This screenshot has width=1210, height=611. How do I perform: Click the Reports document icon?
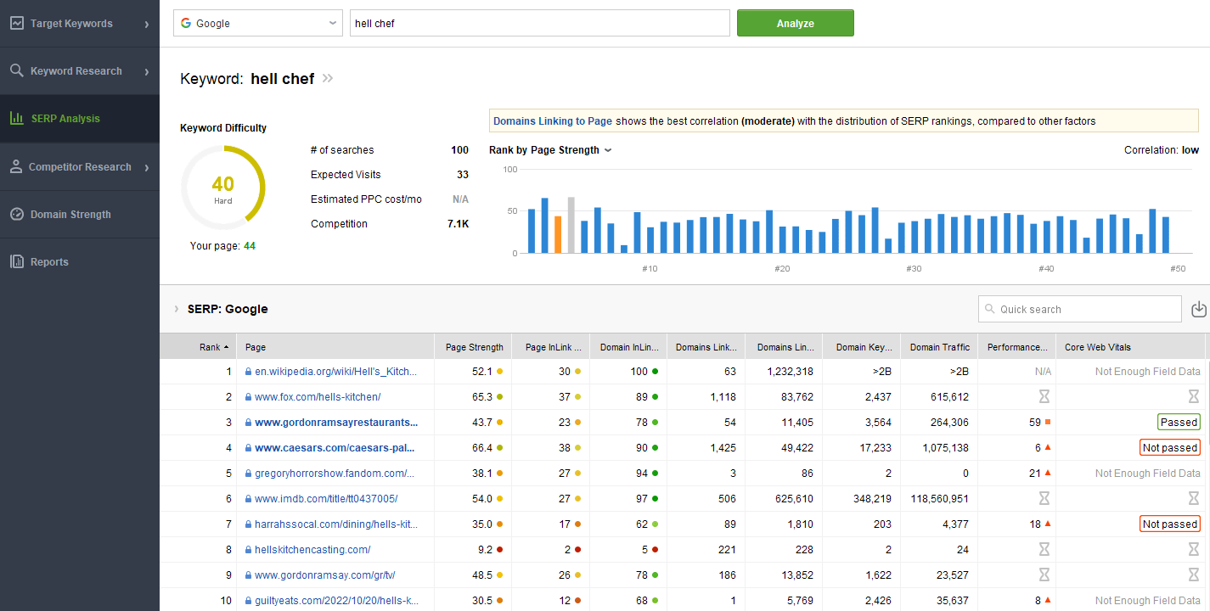(x=17, y=262)
